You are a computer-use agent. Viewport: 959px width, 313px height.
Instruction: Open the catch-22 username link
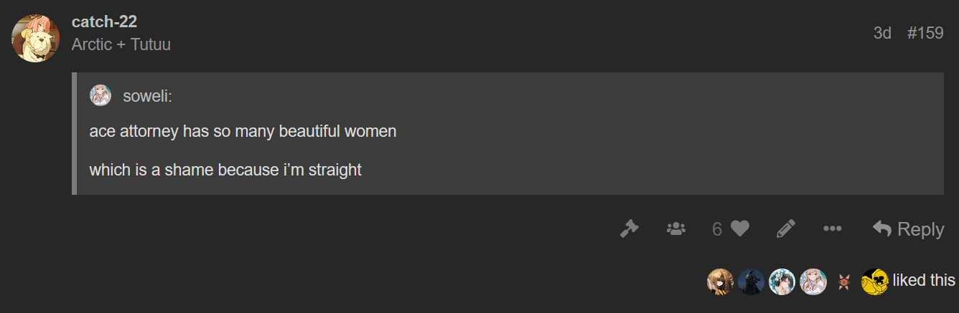(x=104, y=22)
